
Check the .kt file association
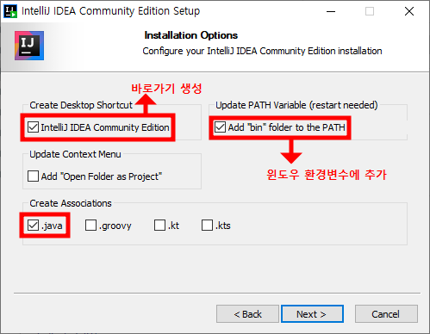pyautogui.click(x=159, y=226)
